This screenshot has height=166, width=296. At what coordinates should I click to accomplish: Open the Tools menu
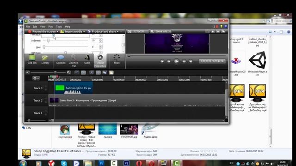point(59,27)
